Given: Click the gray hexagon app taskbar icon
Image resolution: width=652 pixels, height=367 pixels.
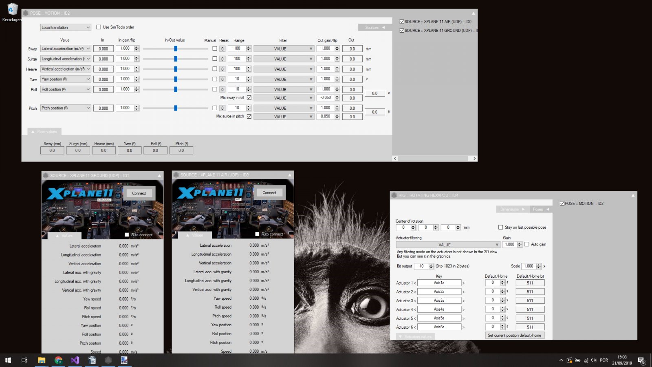Looking at the screenshot, I should 108,360.
